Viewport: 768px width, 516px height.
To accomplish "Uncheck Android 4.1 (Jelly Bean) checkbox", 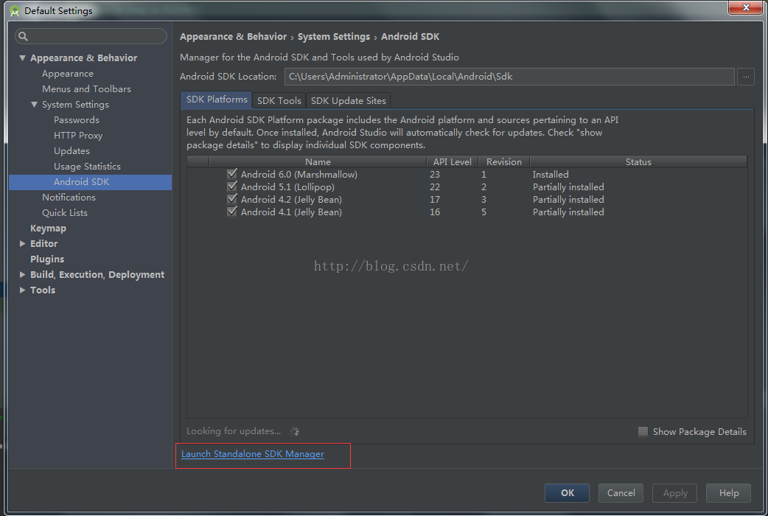I will [x=232, y=212].
